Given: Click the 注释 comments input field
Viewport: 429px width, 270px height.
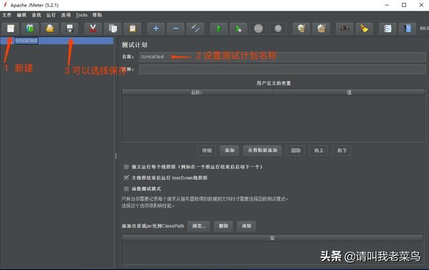Looking at the screenshot, I should [x=282, y=69].
